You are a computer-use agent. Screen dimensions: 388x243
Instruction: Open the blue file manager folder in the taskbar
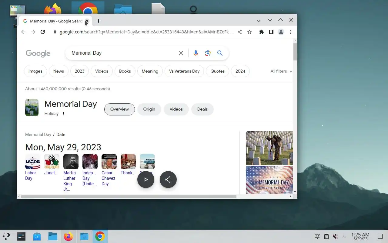coord(53,236)
